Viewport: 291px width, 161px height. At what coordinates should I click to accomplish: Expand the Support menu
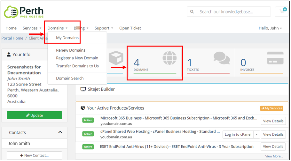pos(104,28)
